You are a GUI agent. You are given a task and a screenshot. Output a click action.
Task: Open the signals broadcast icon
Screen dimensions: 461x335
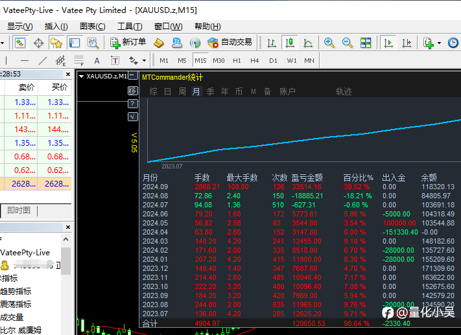pos(195,43)
